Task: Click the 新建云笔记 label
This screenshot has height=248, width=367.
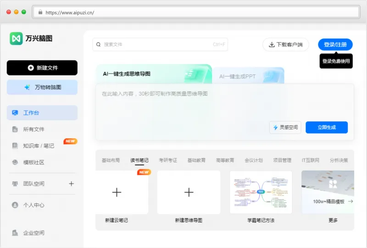Action: [117, 220]
